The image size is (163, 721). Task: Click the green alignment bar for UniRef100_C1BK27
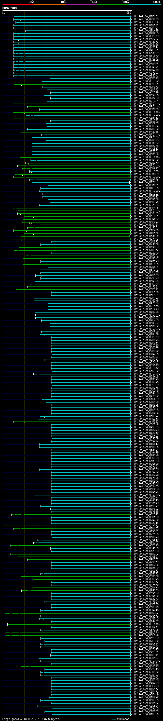pyautogui.click(x=73, y=118)
